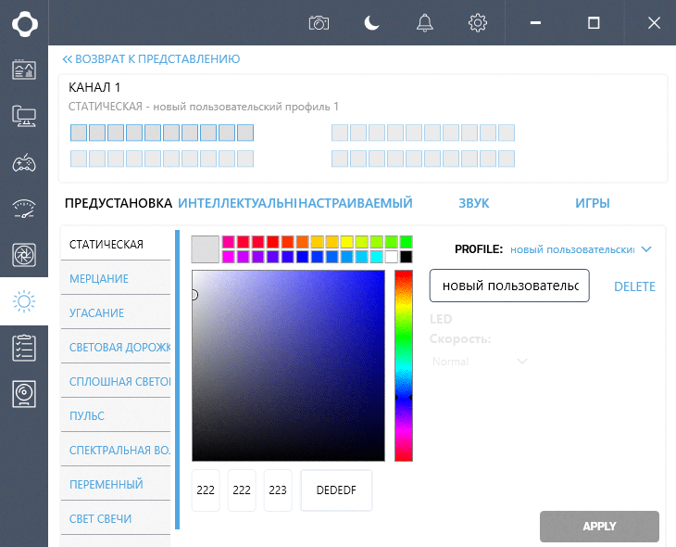Open the PC specs monitor sidebar icon
The image size is (676, 547).
pos(24,116)
